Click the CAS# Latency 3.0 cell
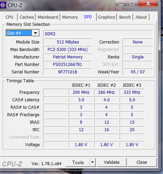The image size is (163, 174). pos(81,100)
